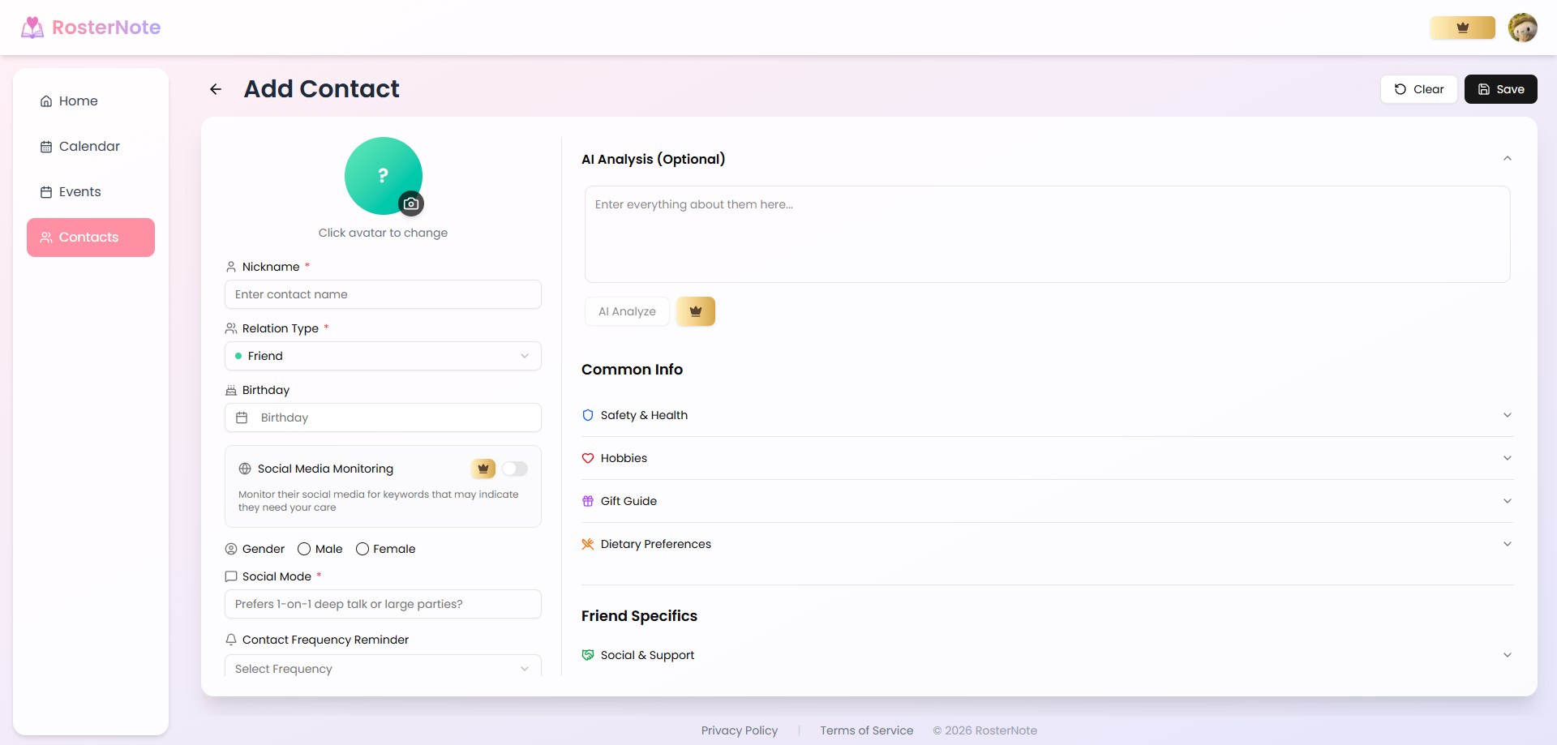
Task: Click the crown icon beside Social Media Monitoring
Action: point(483,469)
